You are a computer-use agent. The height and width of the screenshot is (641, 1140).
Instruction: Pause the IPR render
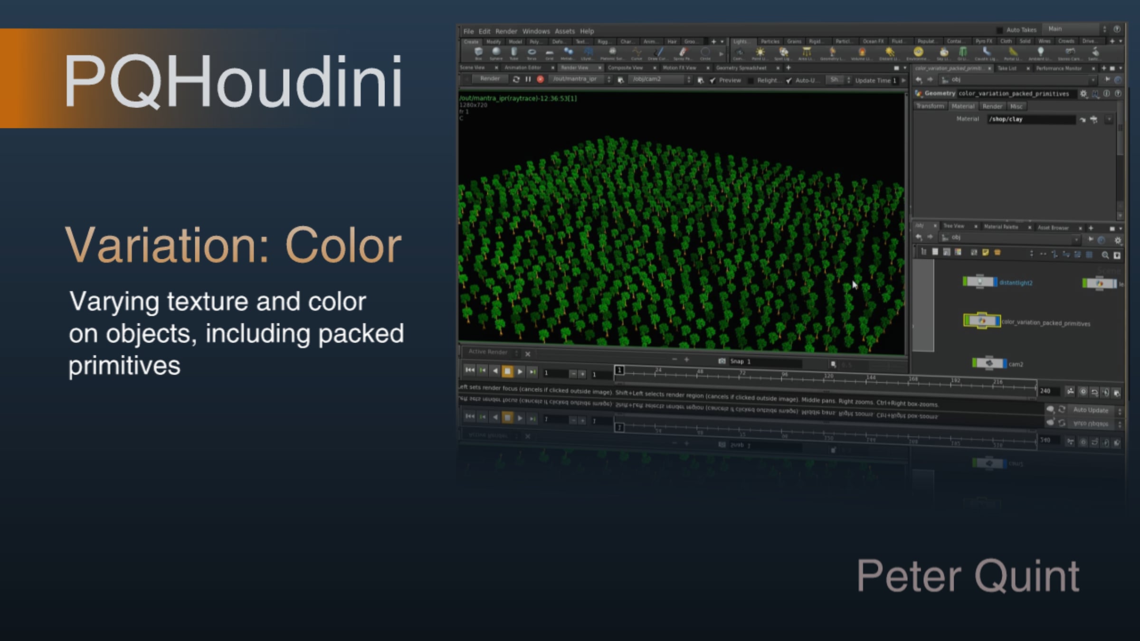tap(528, 79)
